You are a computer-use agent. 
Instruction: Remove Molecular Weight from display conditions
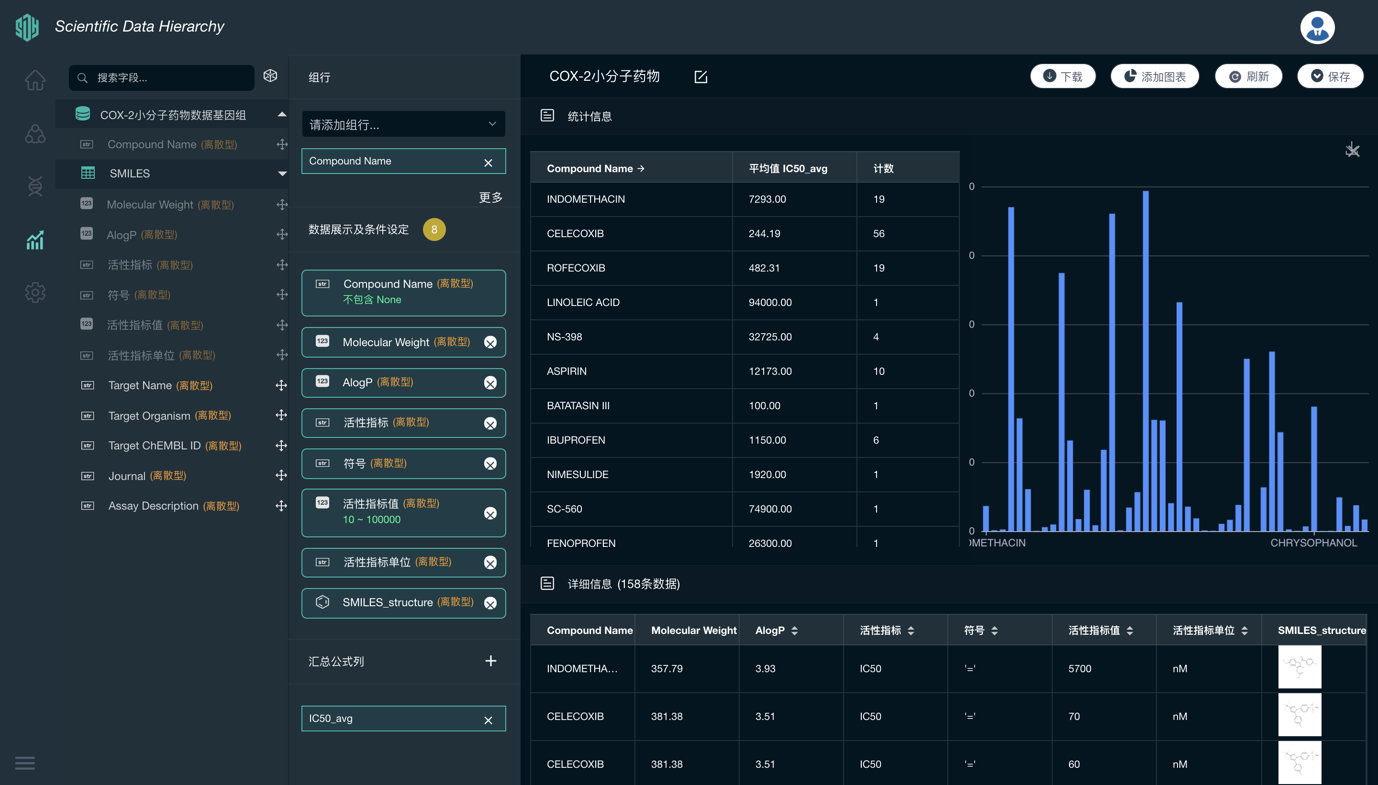(490, 342)
